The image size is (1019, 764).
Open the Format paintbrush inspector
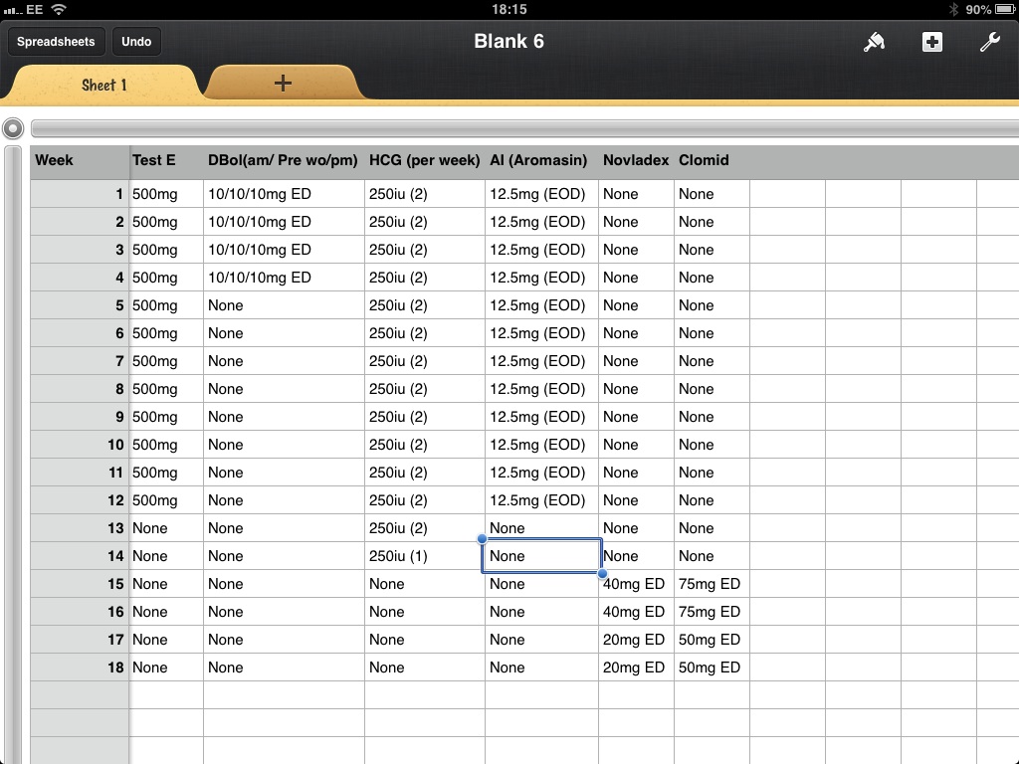[x=874, y=42]
